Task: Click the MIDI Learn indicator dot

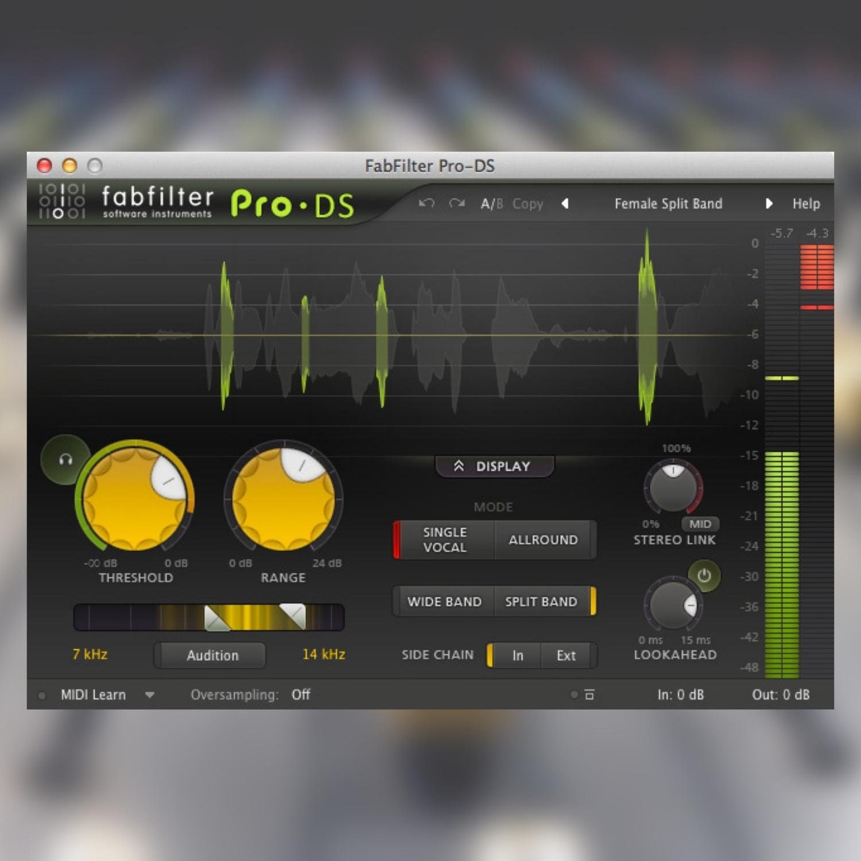Action: point(42,695)
